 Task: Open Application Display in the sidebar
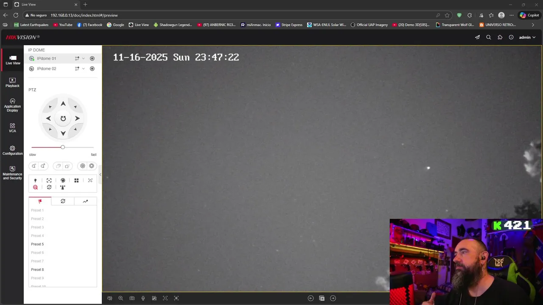[x=12, y=105]
